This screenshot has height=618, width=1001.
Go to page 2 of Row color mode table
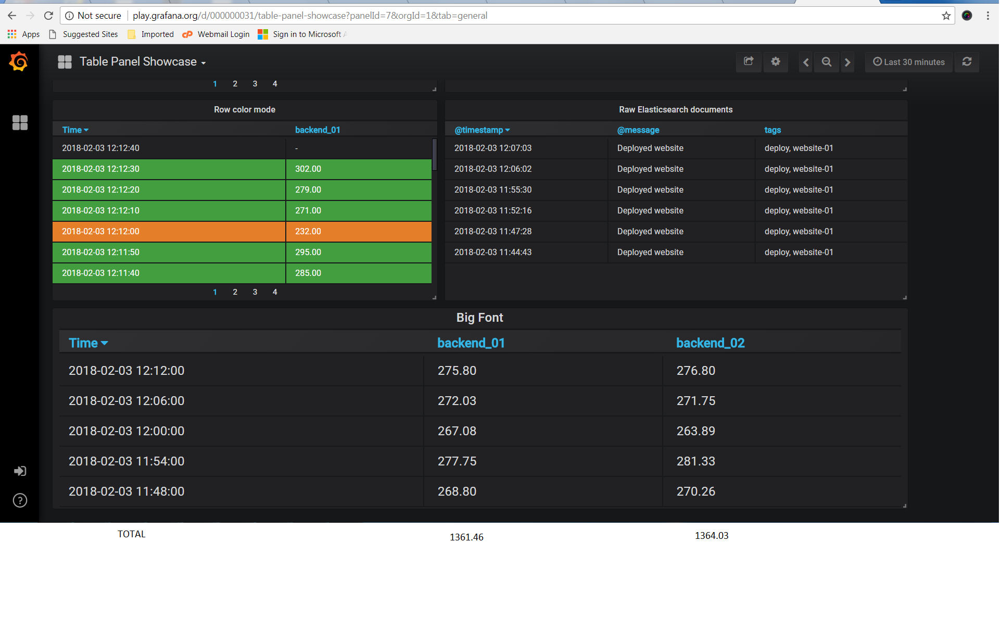click(235, 292)
